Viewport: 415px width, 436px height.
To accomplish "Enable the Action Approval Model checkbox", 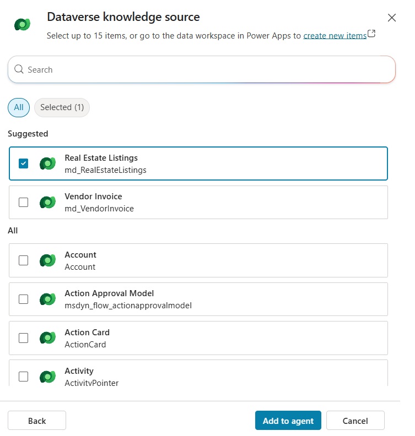I will (23, 299).
